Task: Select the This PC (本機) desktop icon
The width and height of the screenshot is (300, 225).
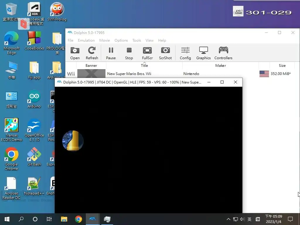Action: pyautogui.click(x=11, y=70)
